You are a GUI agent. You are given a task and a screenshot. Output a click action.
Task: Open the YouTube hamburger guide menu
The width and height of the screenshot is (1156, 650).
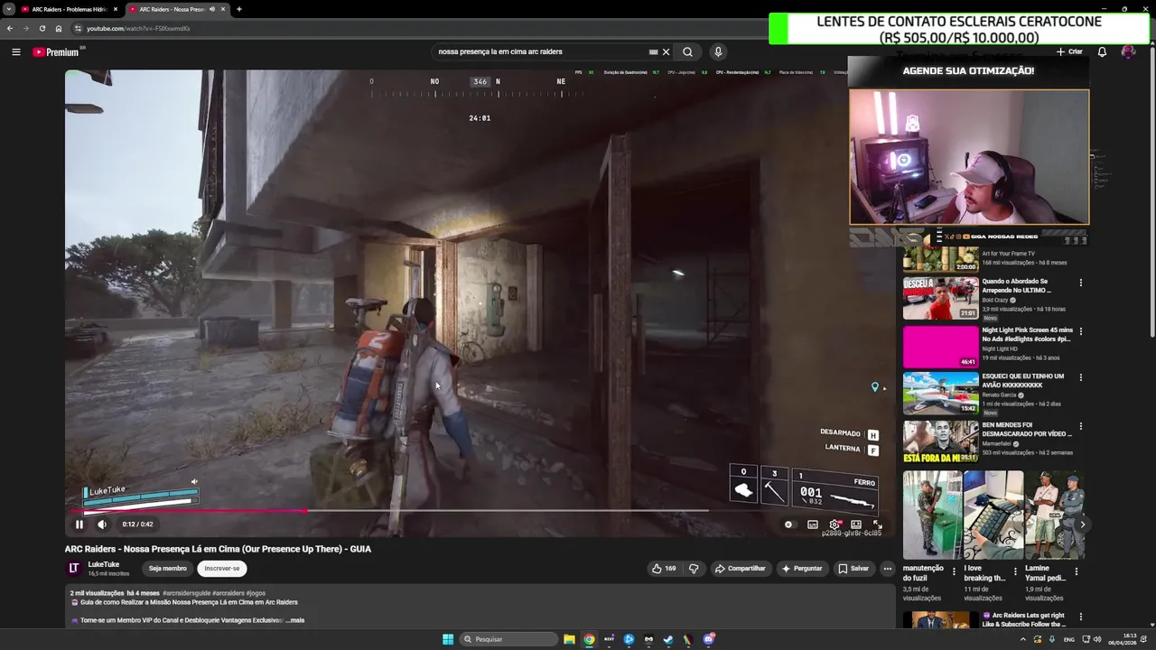click(x=15, y=52)
